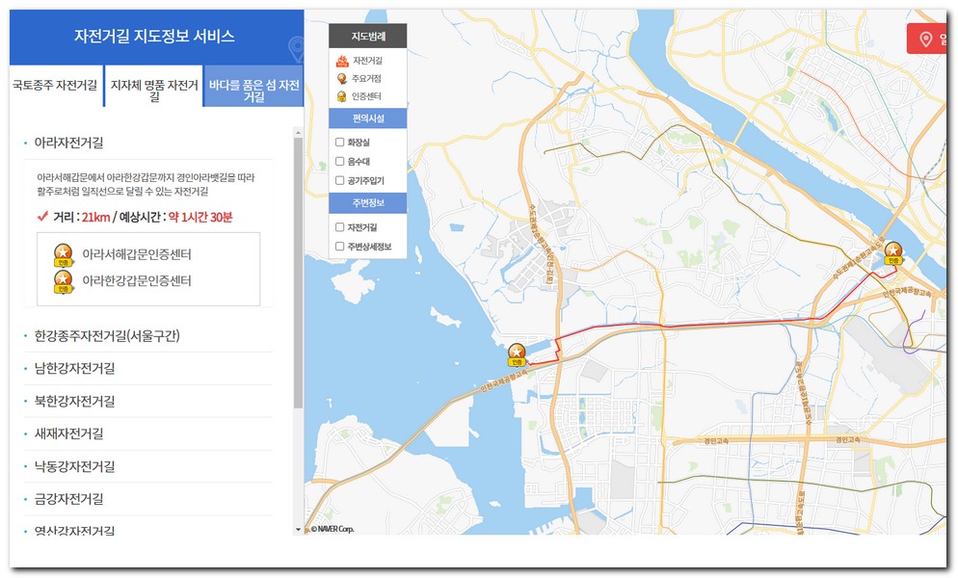
Task: Click the 지도범례 header button
Action: tap(367, 37)
